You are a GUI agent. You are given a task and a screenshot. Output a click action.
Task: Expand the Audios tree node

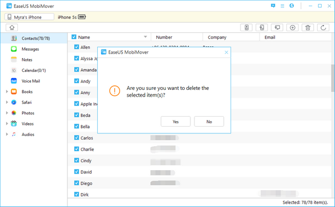coord(7,134)
